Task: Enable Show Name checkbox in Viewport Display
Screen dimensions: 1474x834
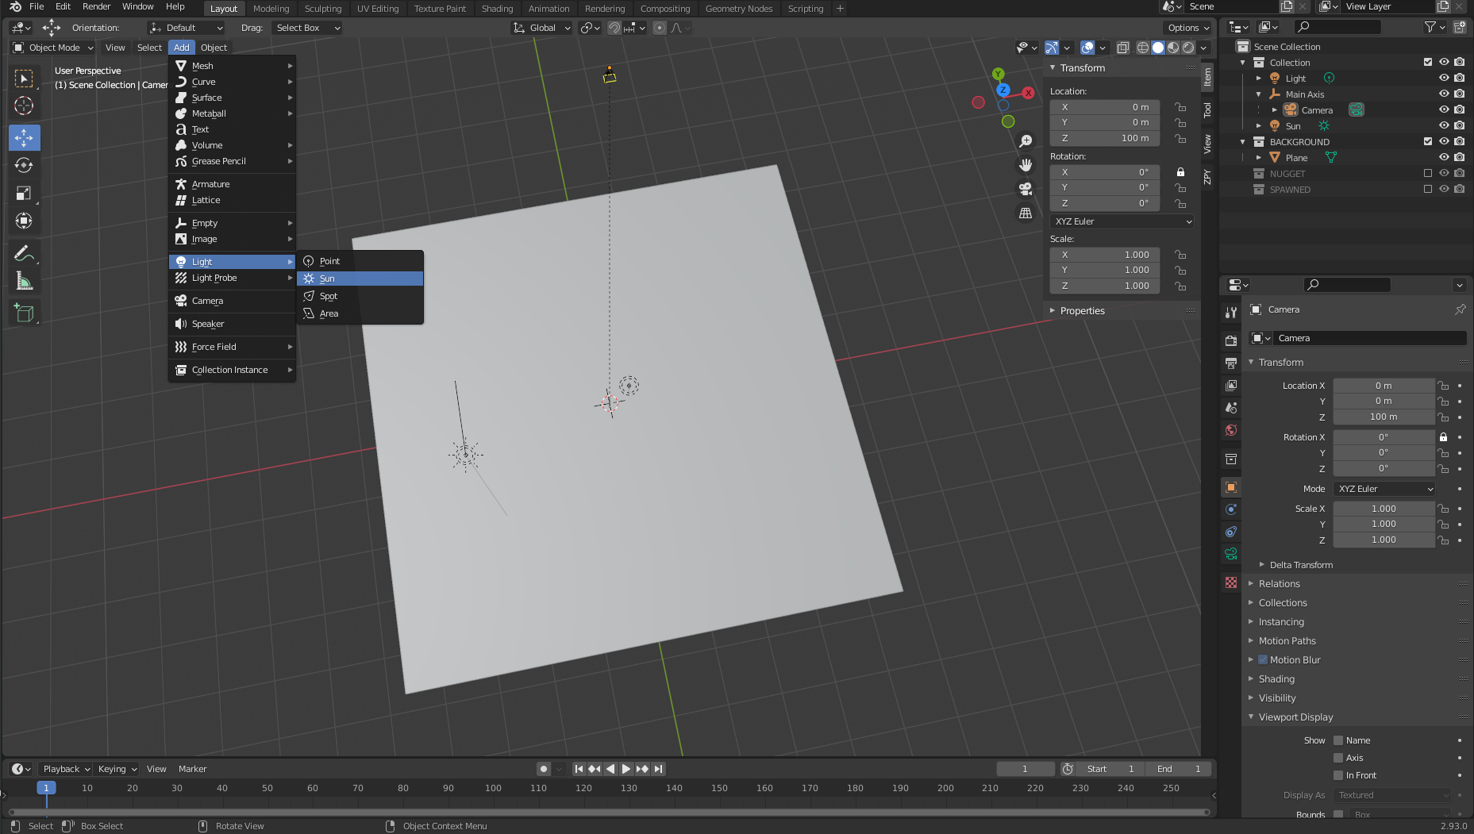Action: click(x=1338, y=740)
